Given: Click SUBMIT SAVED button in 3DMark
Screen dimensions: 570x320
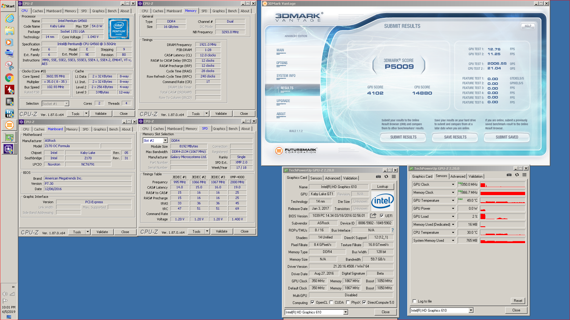Looking at the screenshot, I should point(507,137).
